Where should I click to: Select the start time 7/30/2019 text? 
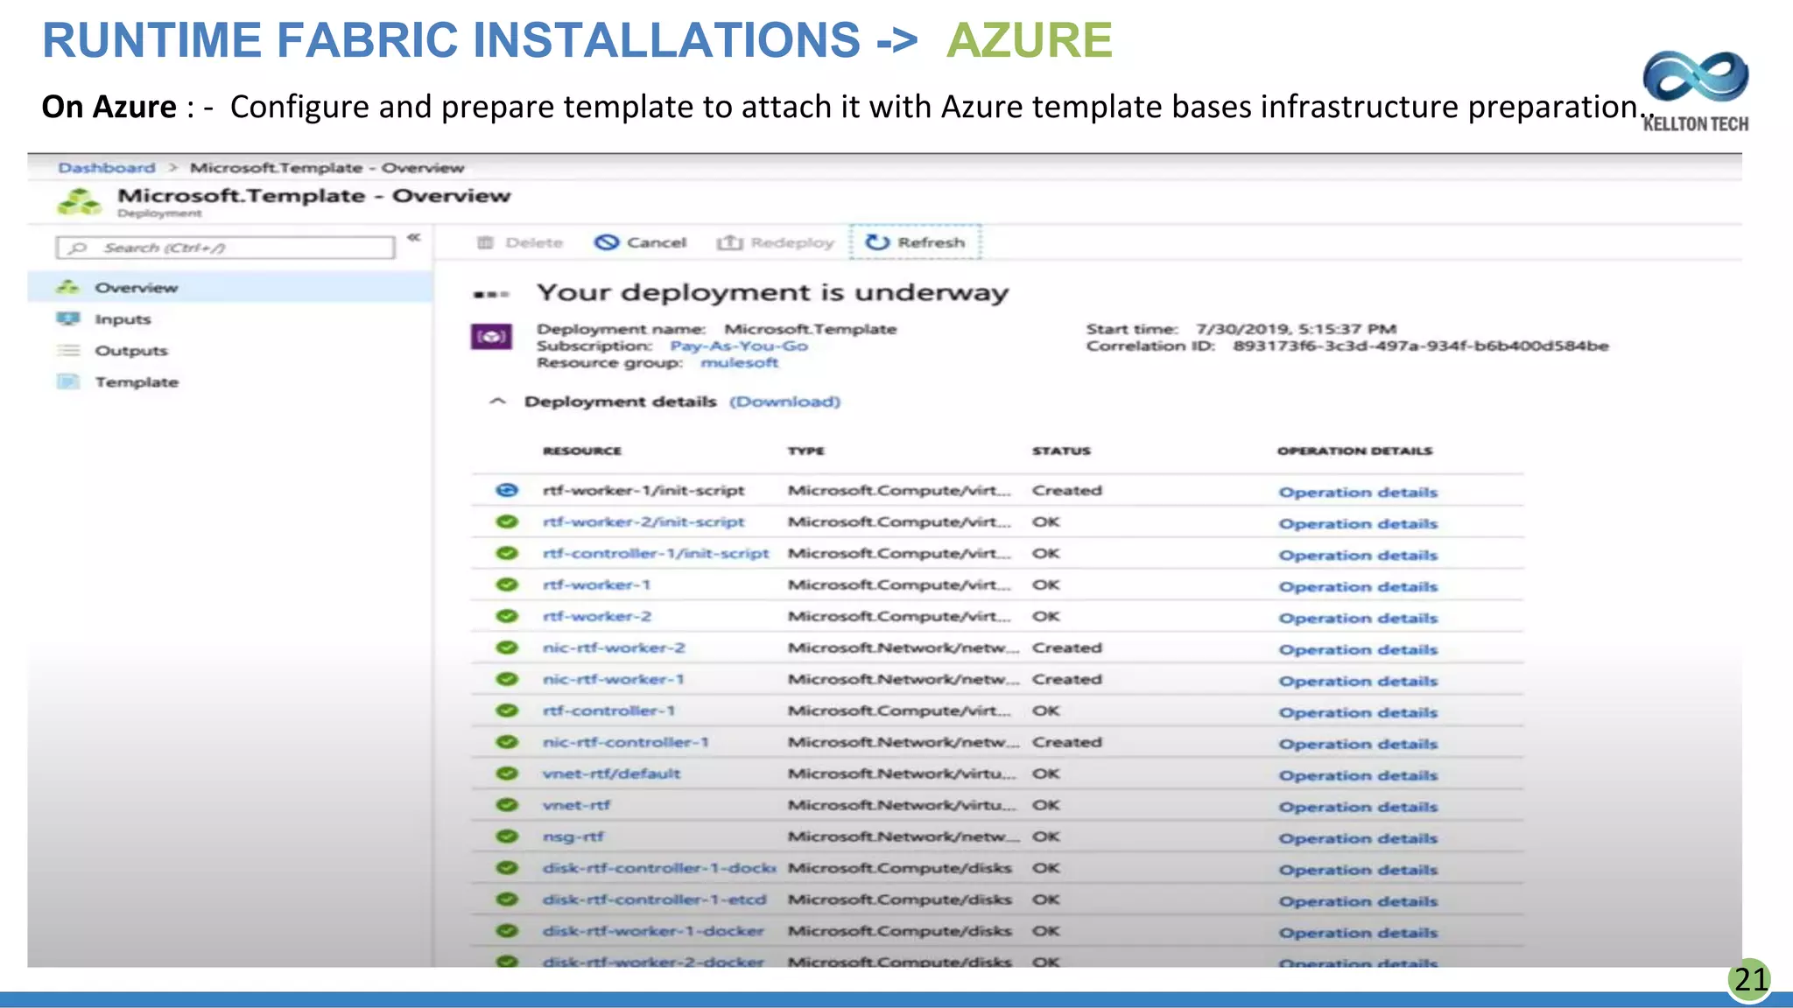(x=1297, y=329)
